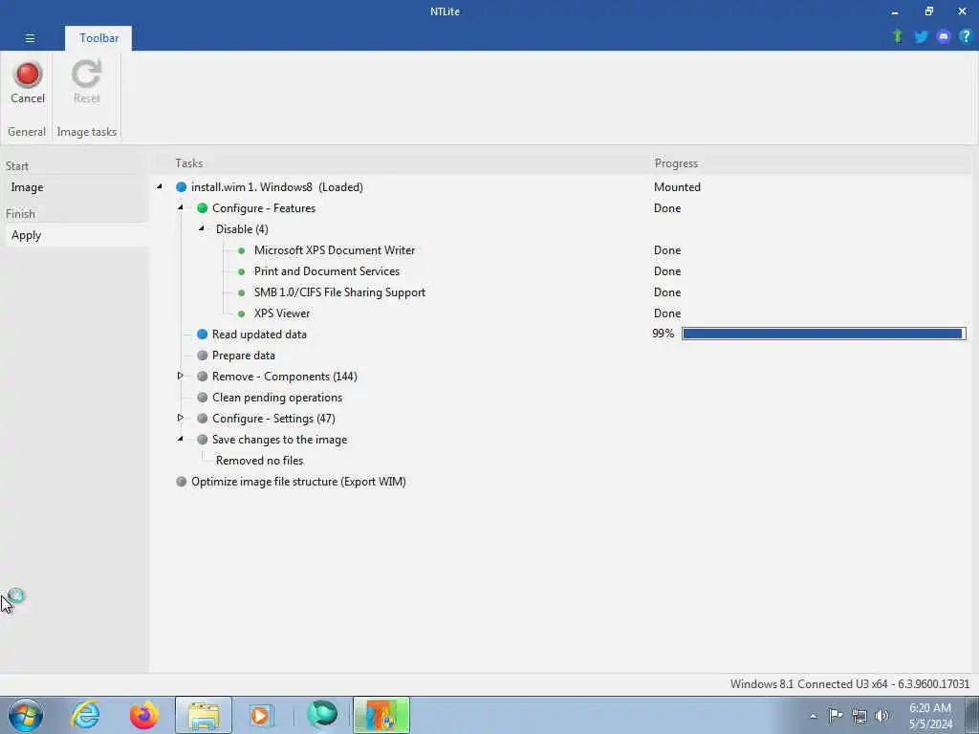Screen dimensions: 979x734
Task: Click green dot for SMB 1.0/CIFS File Sharing
Action: (x=242, y=292)
